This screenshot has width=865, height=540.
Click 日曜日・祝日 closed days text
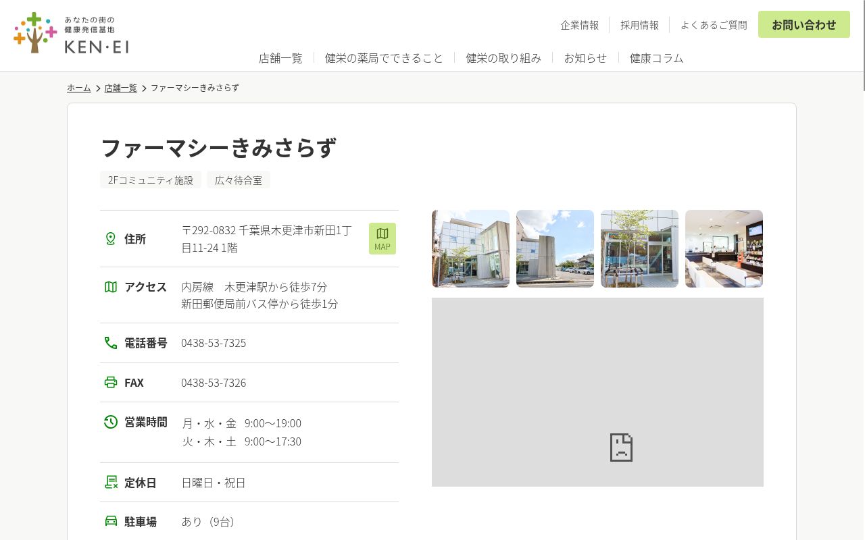[x=214, y=483]
